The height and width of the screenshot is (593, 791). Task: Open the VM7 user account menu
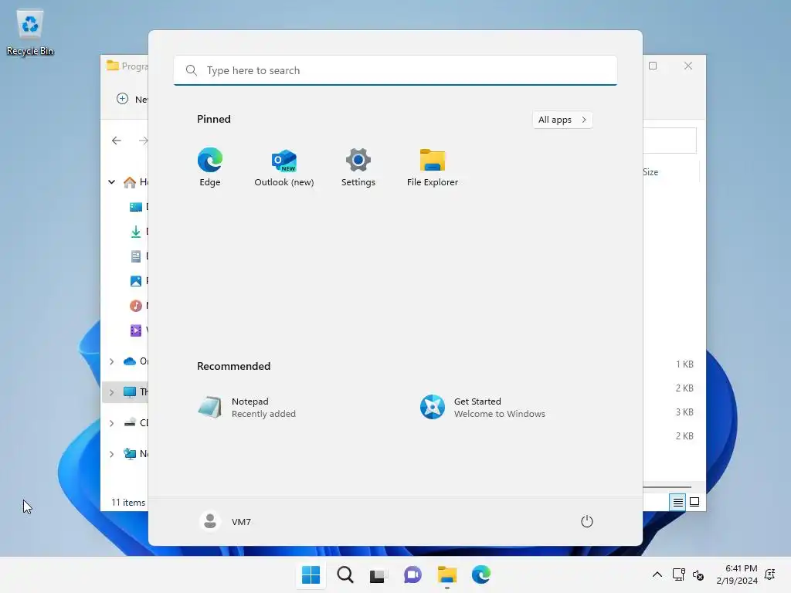click(x=226, y=521)
